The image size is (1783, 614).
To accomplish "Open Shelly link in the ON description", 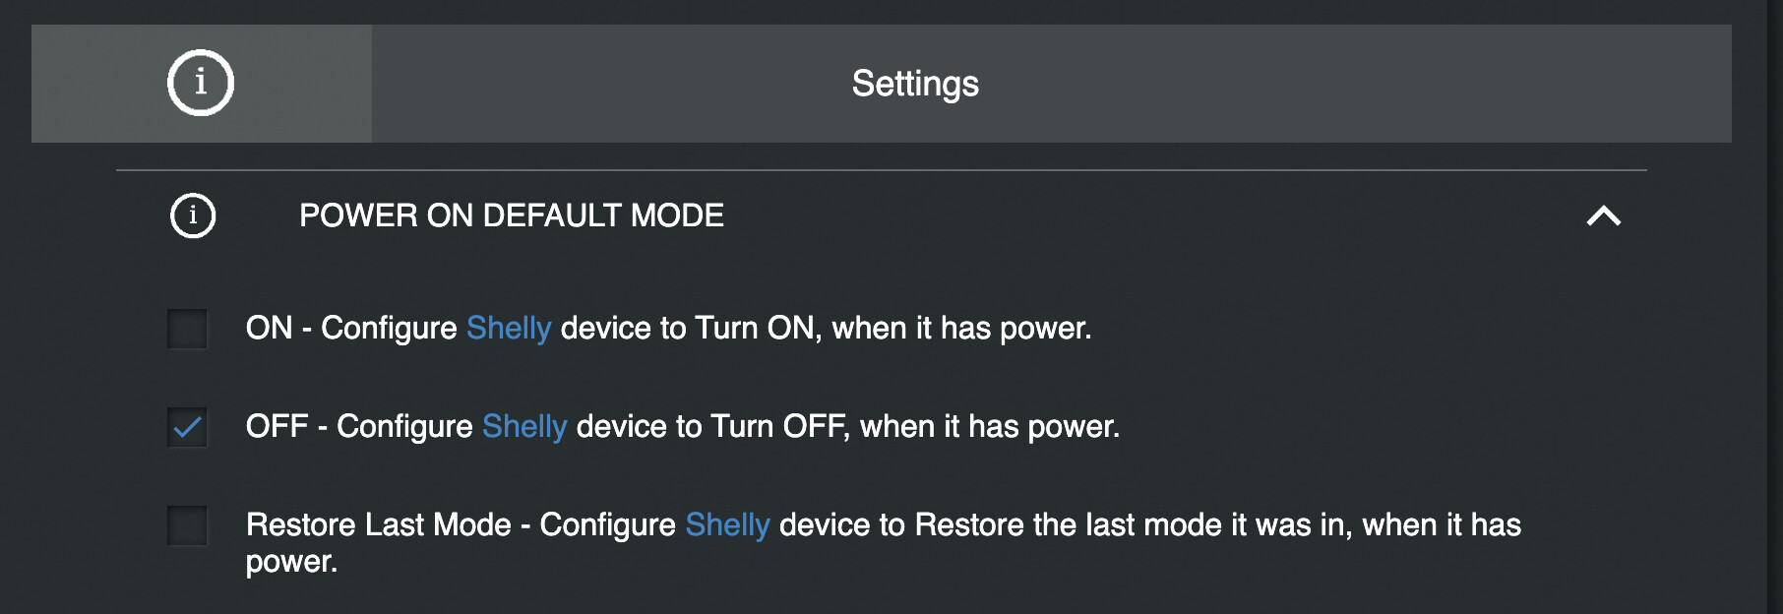I will [509, 328].
